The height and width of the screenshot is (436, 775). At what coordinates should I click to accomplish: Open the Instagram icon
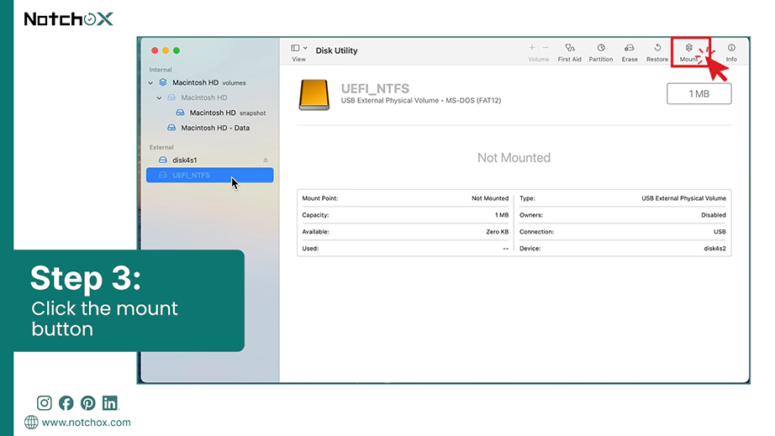pyautogui.click(x=44, y=403)
